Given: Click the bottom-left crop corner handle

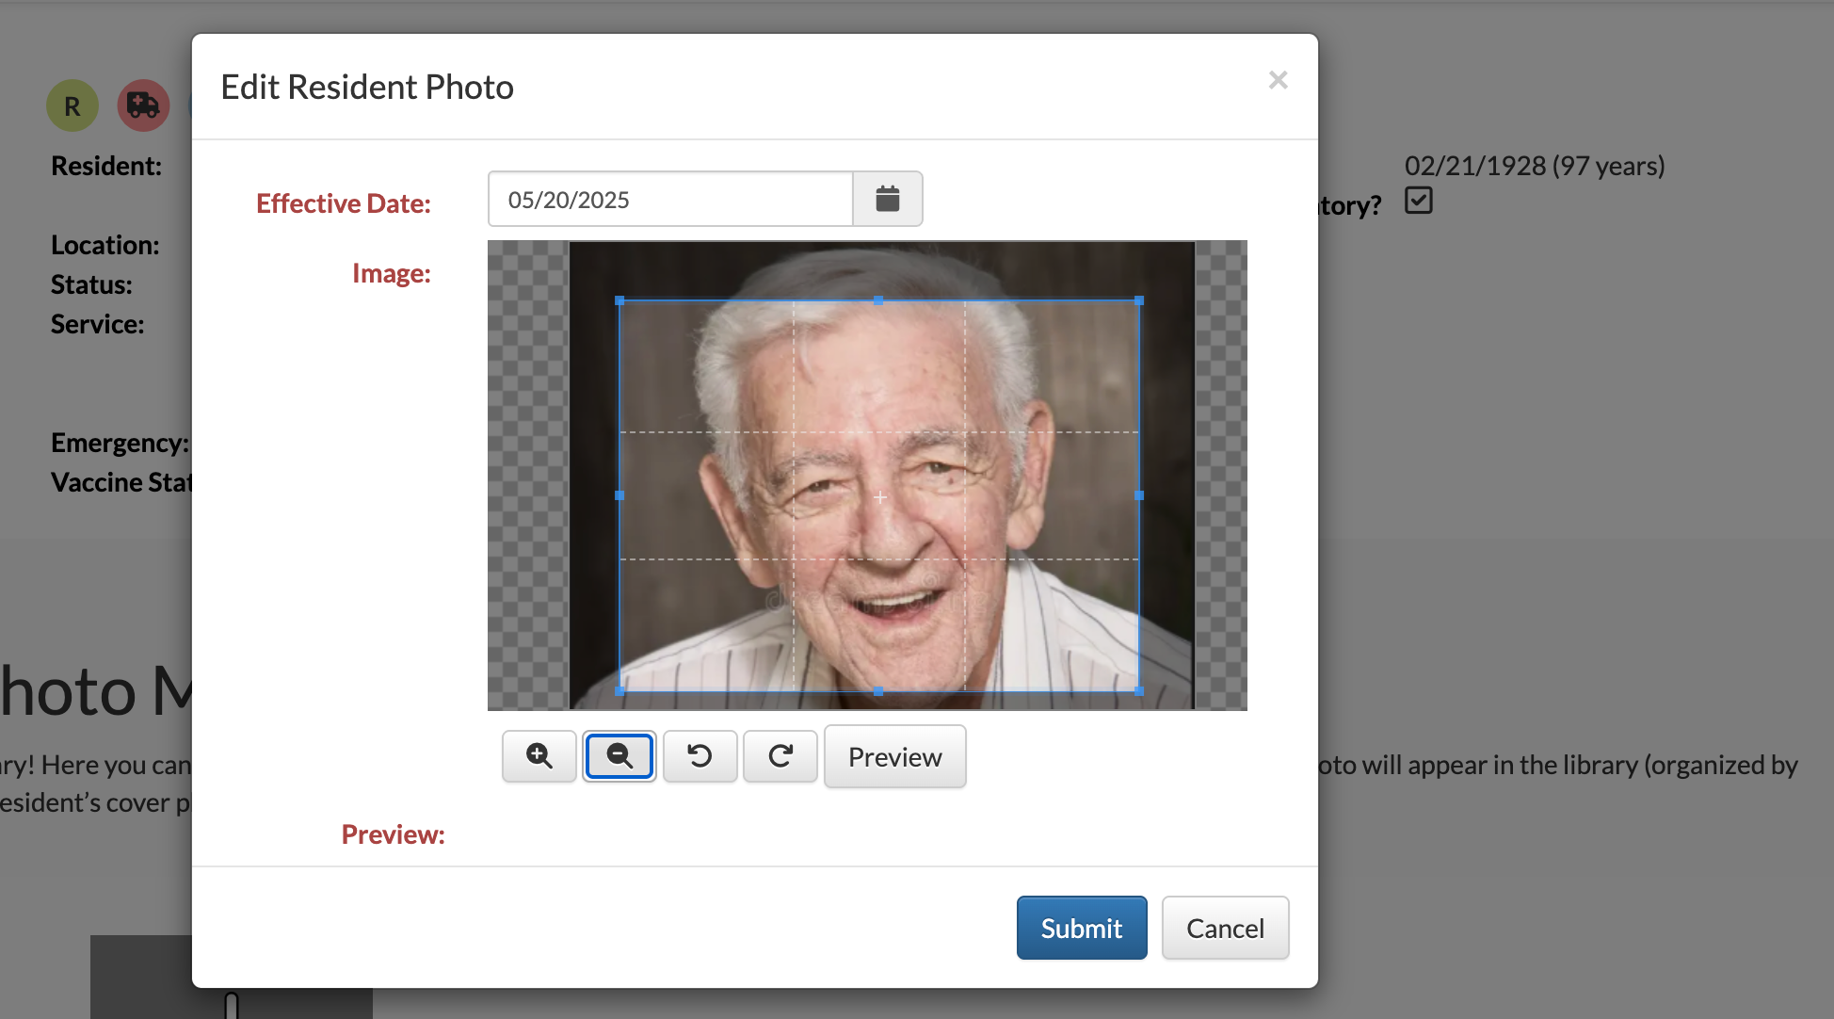Looking at the screenshot, I should pyautogui.click(x=619, y=691).
